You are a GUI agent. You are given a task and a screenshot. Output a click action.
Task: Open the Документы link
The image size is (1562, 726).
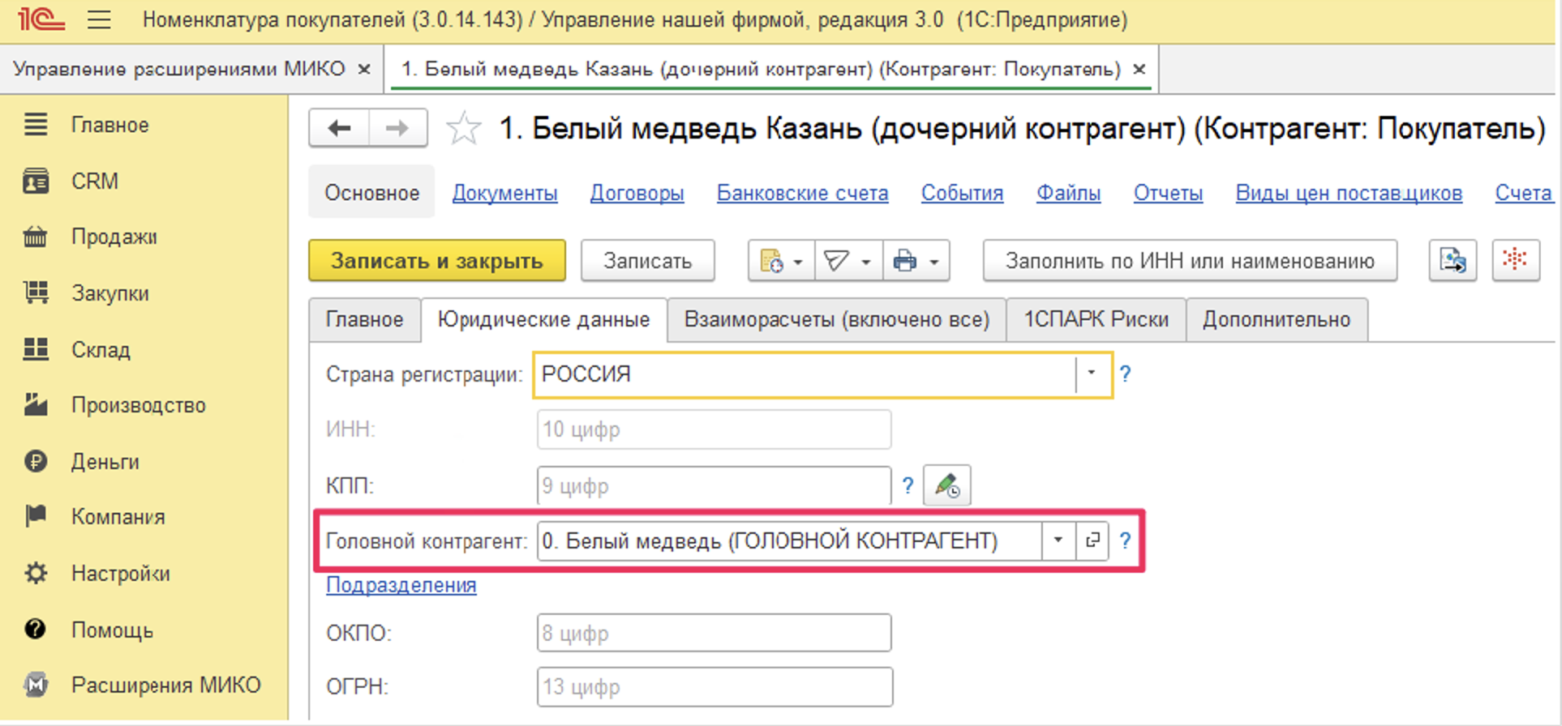click(504, 193)
